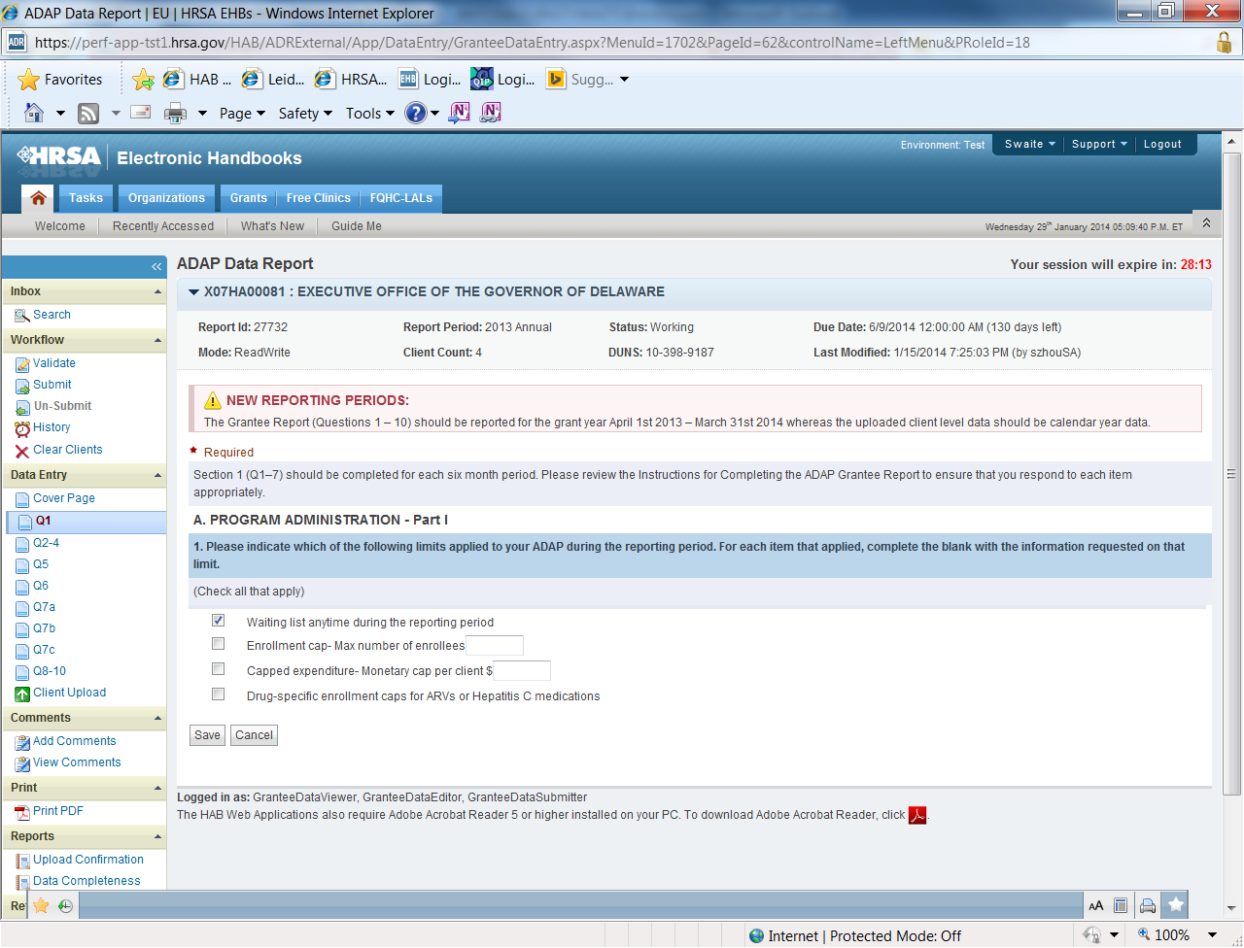
Task: Uncheck Waiting list anytime during reporting period
Action: (219, 621)
